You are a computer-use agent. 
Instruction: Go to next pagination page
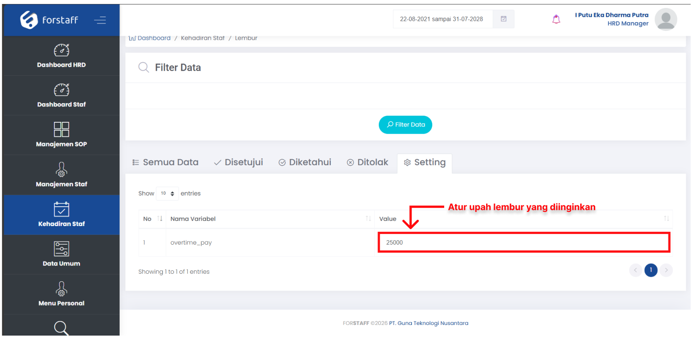(666, 270)
